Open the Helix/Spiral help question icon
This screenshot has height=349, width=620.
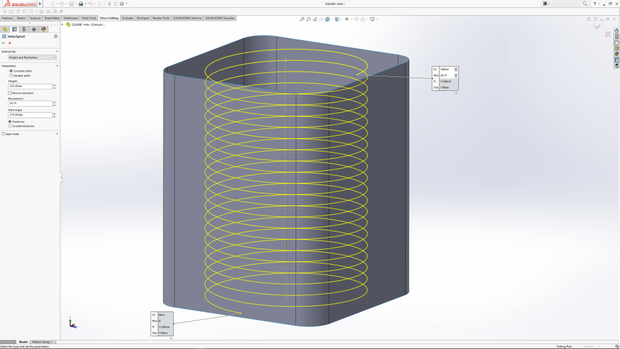(x=56, y=36)
